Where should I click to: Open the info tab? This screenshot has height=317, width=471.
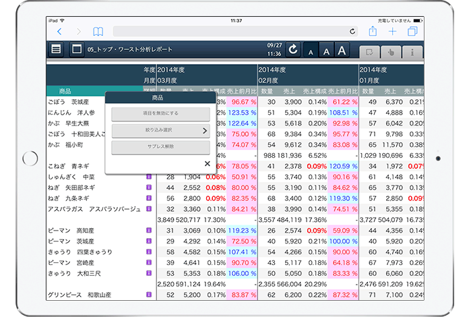tap(412, 53)
